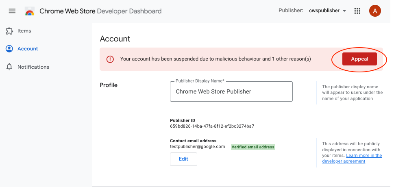The image size is (394, 187).
Task: Open Notifications from the sidebar
Action: (x=33, y=67)
